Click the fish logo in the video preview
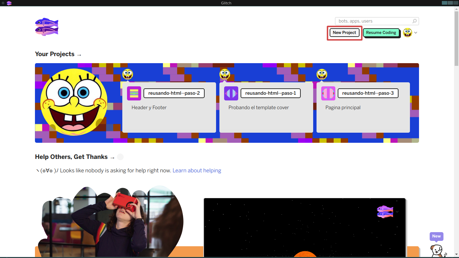This screenshot has height=258, width=459. (385, 212)
